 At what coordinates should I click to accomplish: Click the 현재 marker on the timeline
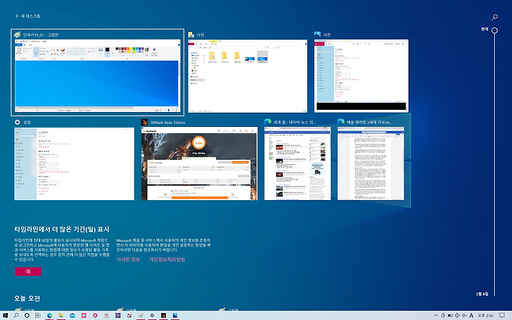tap(493, 30)
